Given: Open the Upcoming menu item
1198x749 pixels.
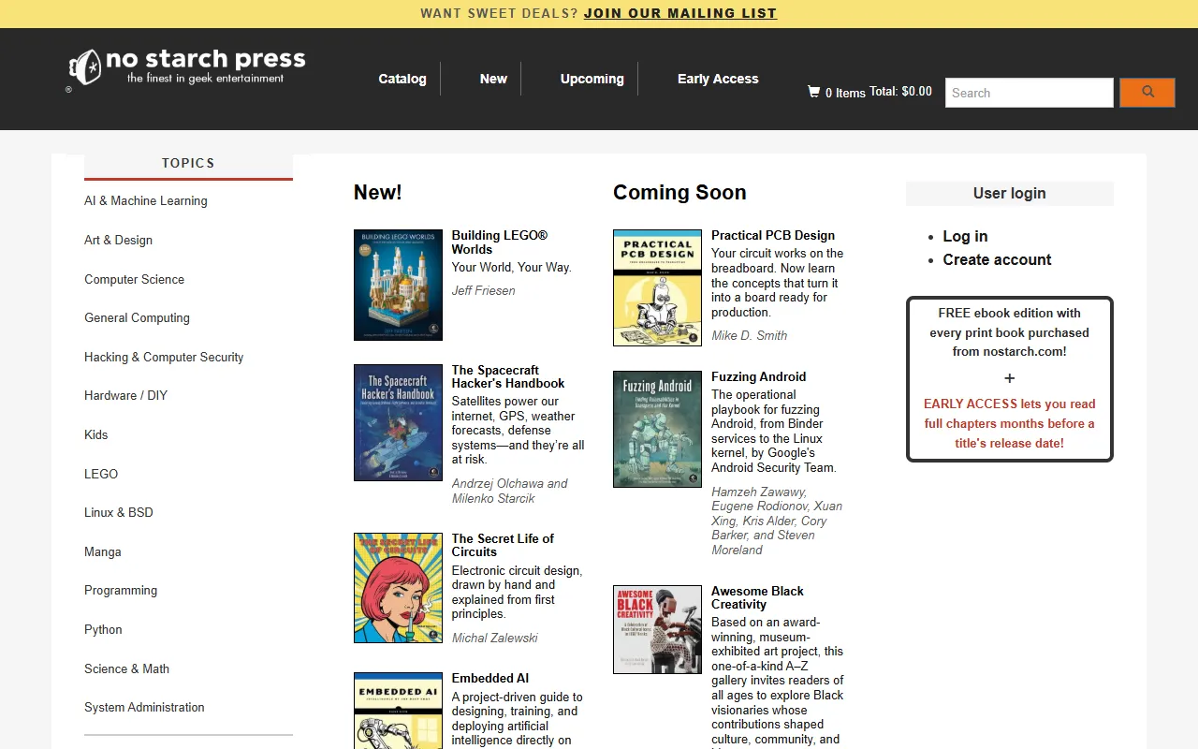Looking at the screenshot, I should (592, 79).
